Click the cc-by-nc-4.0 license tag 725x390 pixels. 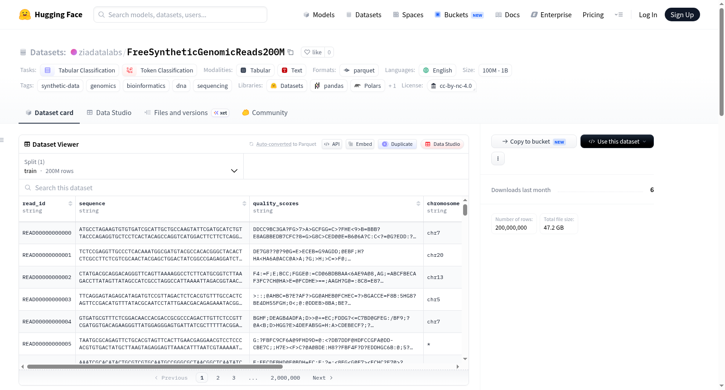(451, 86)
